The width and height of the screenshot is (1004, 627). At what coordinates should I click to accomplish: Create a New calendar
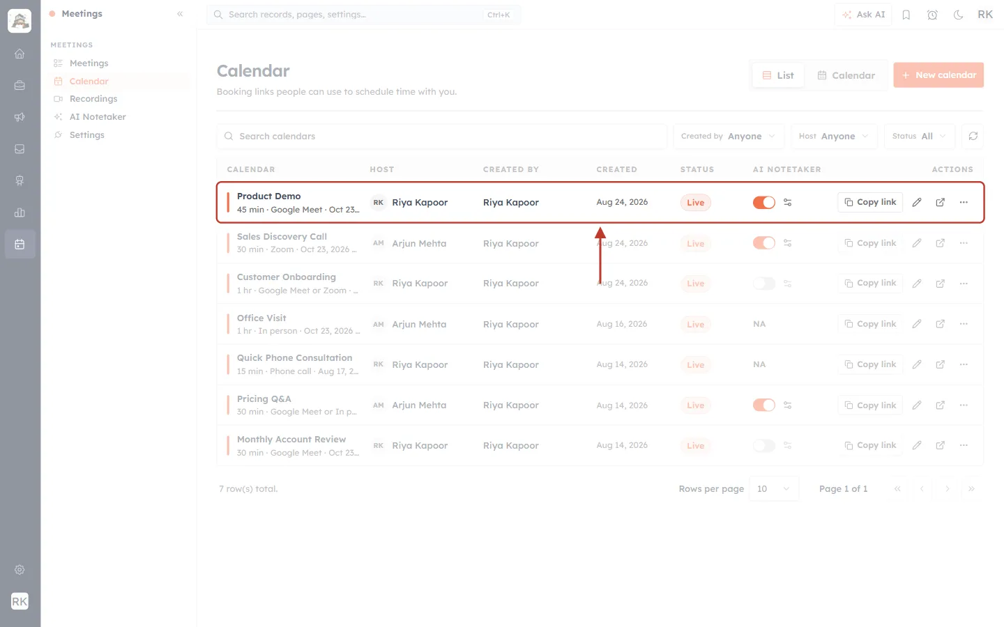click(938, 75)
